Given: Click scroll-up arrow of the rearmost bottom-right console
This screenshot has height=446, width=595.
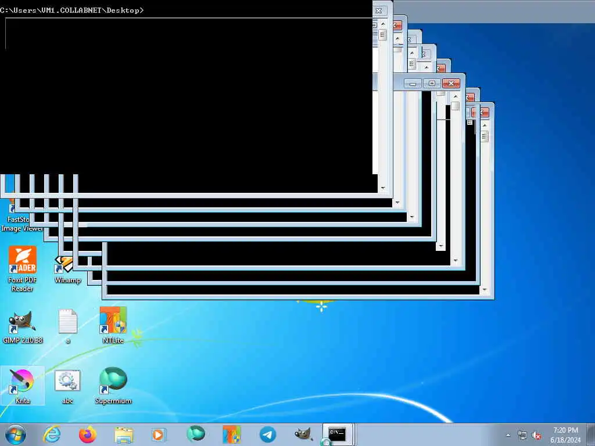Looking at the screenshot, I should pos(485,125).
